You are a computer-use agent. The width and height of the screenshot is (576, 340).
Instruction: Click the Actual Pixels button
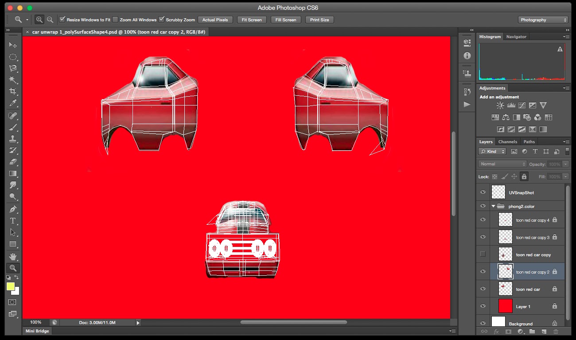click(x=215, y=20)
